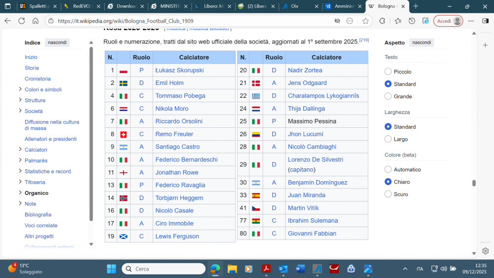The image size is (494, 278).
Task: Expand the Colori e simboli section
Action: click(20, 89)
